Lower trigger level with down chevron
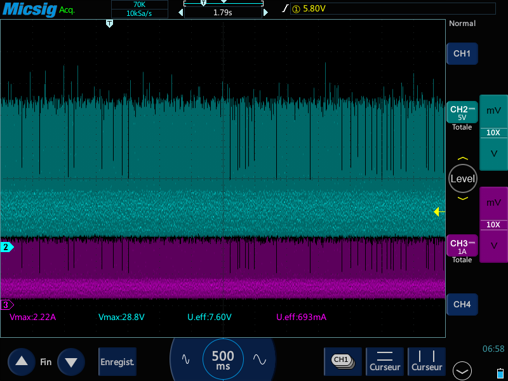The width and height of the screenshot is (508, 381). click(463, 198)
